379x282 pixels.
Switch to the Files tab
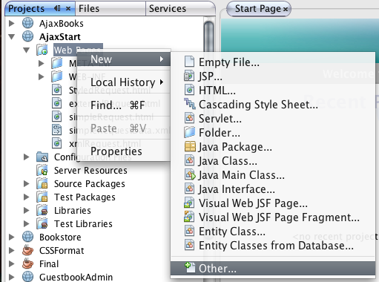111,9
